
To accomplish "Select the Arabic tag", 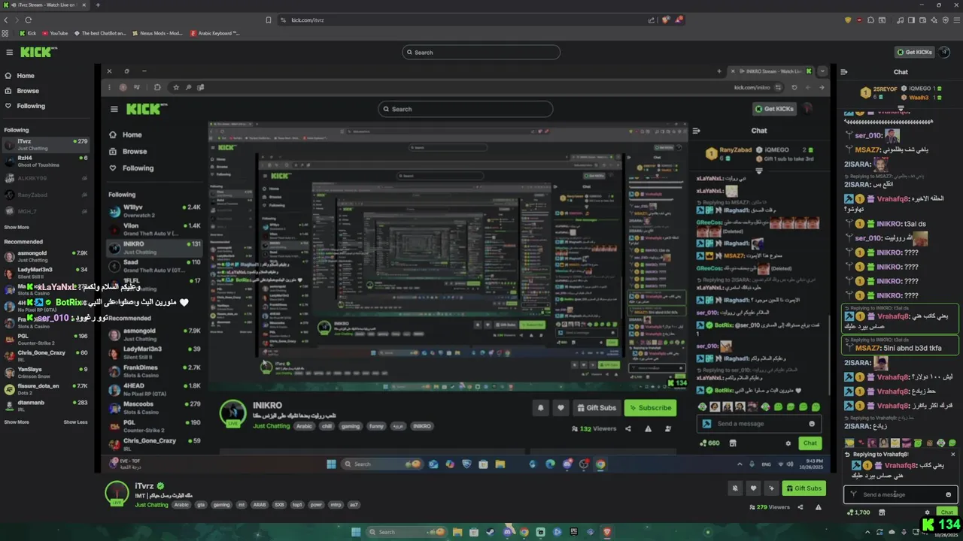I will pyautogui.click(x=182, y=505).
